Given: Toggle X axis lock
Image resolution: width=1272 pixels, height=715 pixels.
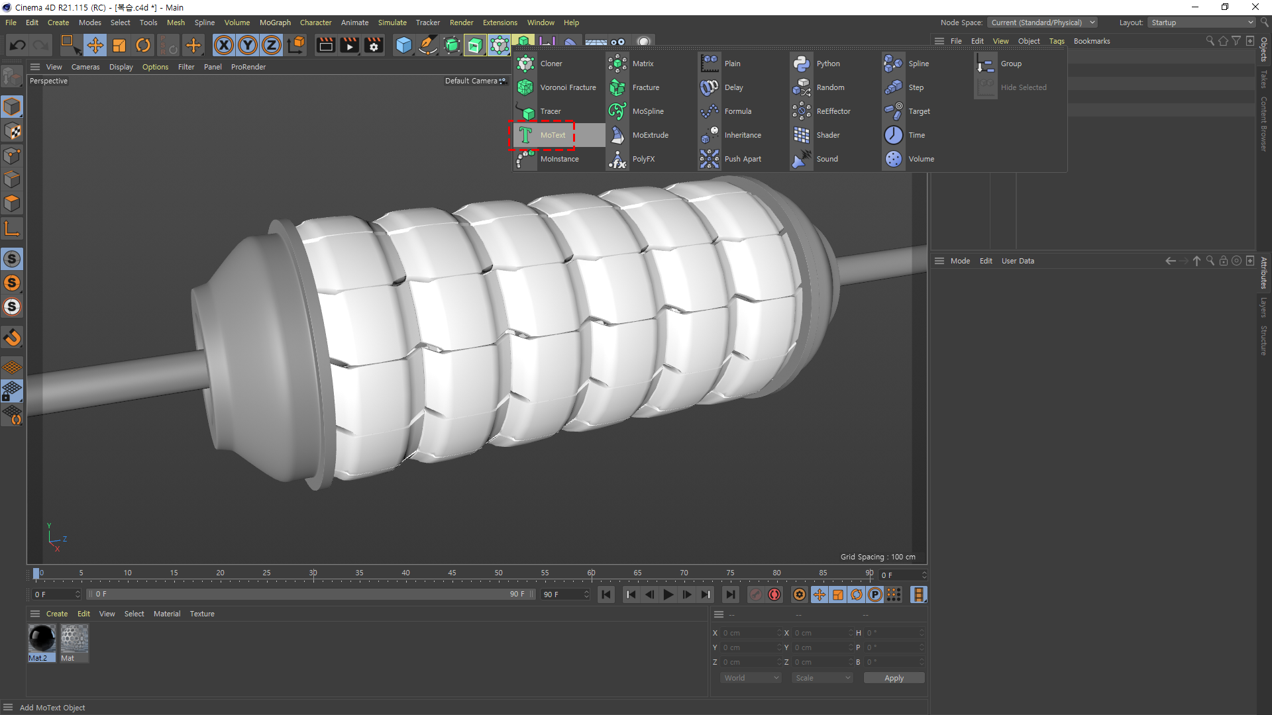Looking at the screenshot, I should pos(224,45).
